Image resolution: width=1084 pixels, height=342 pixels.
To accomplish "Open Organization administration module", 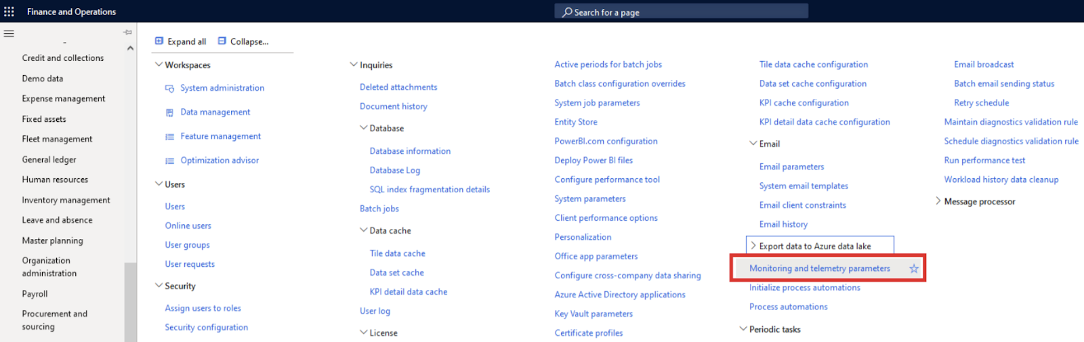I will click(x=49, y=267).
